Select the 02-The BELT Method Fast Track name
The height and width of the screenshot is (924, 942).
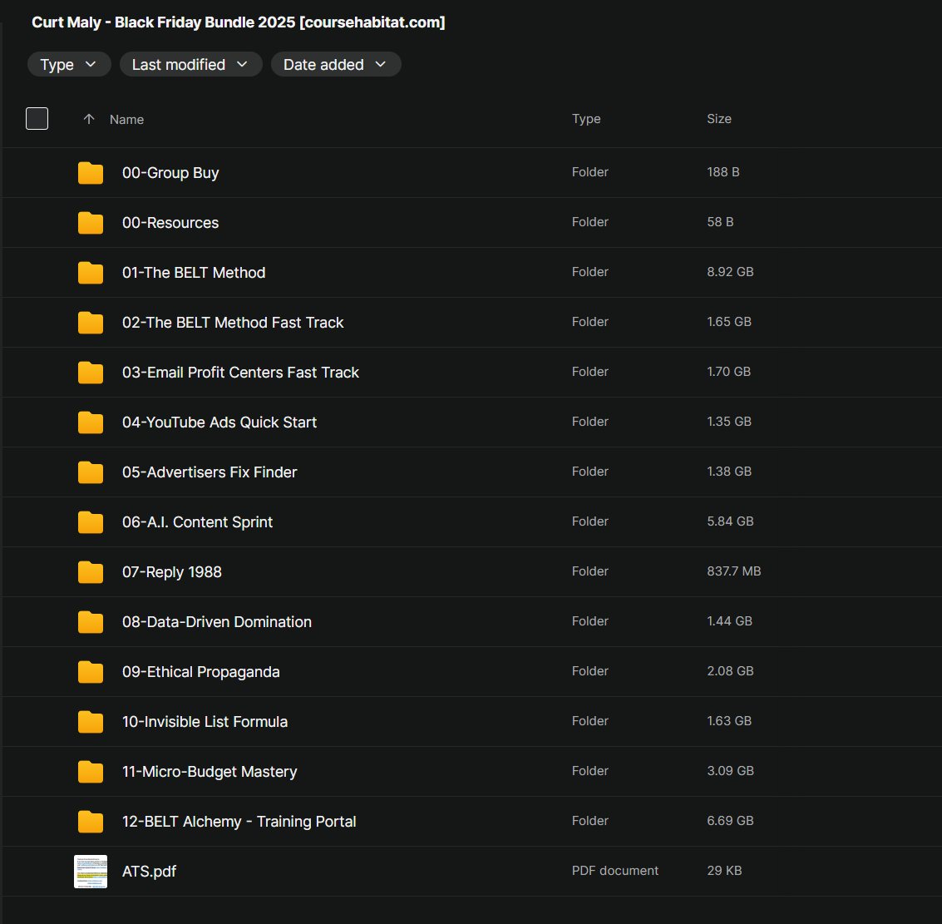(233, 323)
